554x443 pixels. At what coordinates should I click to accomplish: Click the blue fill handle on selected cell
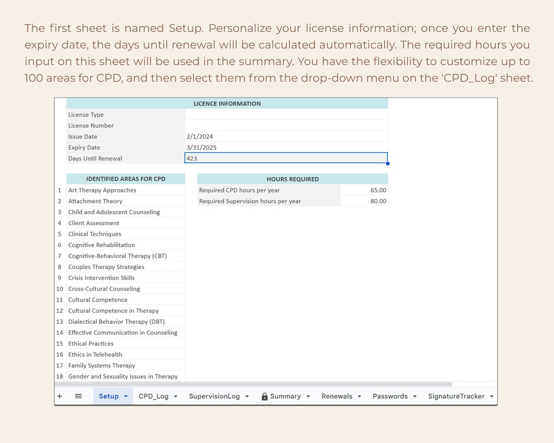[x=387, y=164]
